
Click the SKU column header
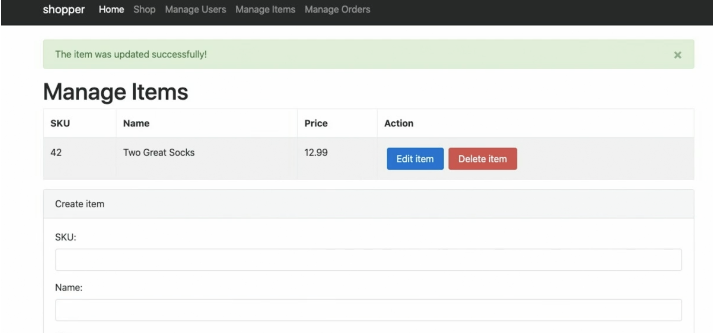pos(60,124)
